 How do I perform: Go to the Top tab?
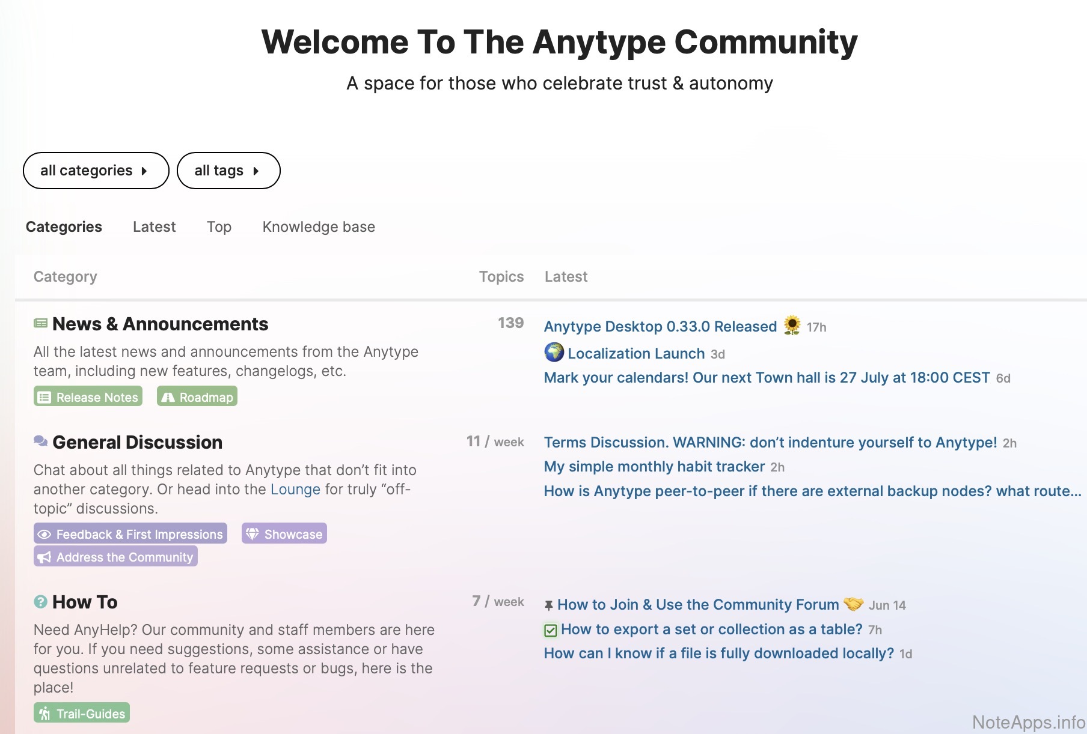(219, 227)
